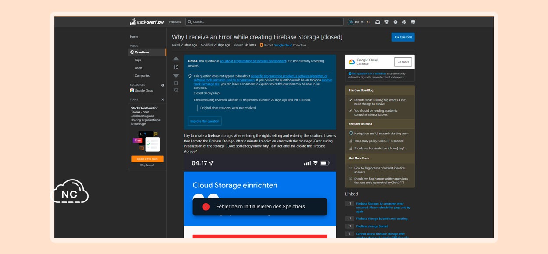Viewport: 548px width, 254px height.
Task: Click the lightbulb icon in closed notice
Action: pyautogui.click(x=190, y=76)
